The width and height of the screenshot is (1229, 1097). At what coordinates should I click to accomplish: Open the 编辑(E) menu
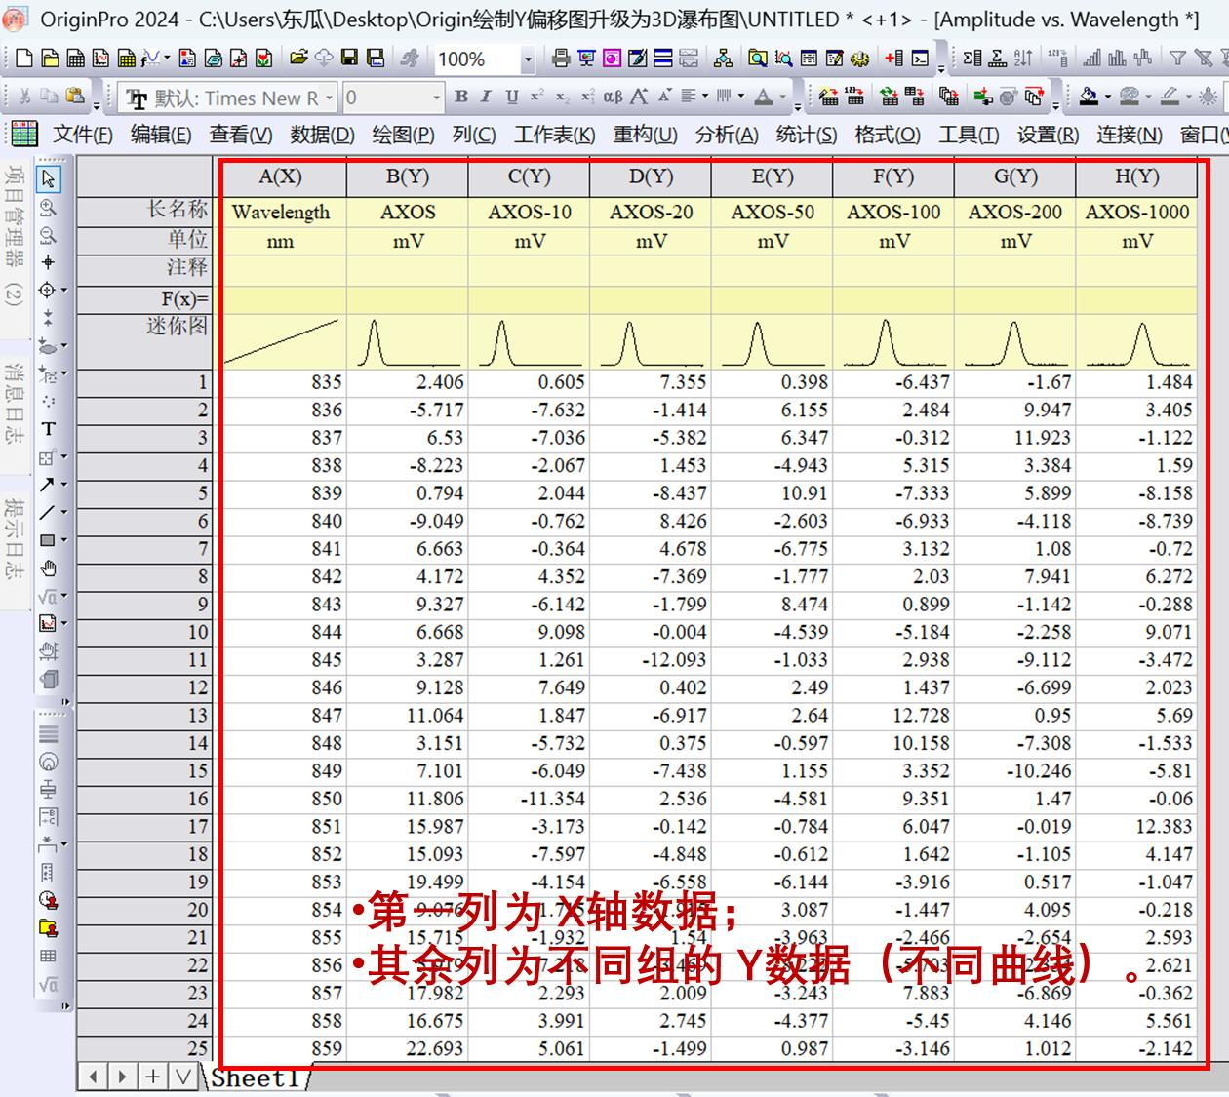tap(161, 135)
